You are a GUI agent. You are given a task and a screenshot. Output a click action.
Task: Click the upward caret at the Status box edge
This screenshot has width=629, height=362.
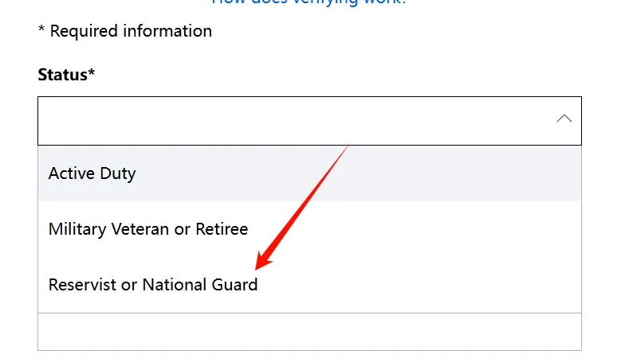coord(564,119)
